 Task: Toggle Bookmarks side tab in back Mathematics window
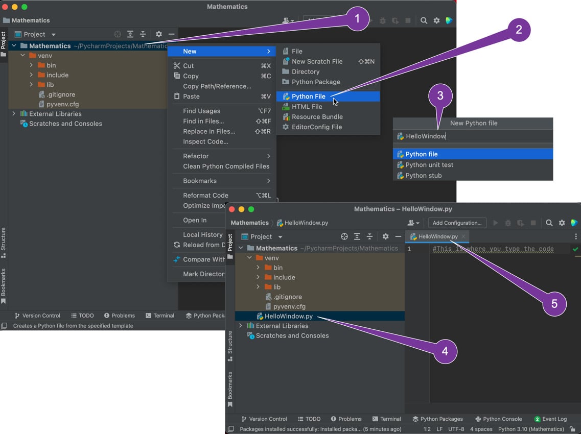[x=4, y=286]
